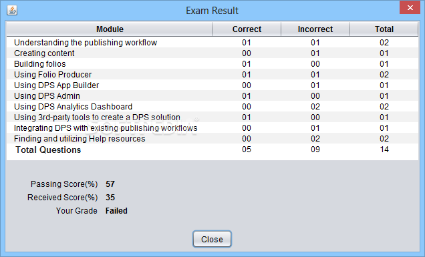Click Correct count for Using DPS App Builder
The image size is (425, 257).
(247, 85)
